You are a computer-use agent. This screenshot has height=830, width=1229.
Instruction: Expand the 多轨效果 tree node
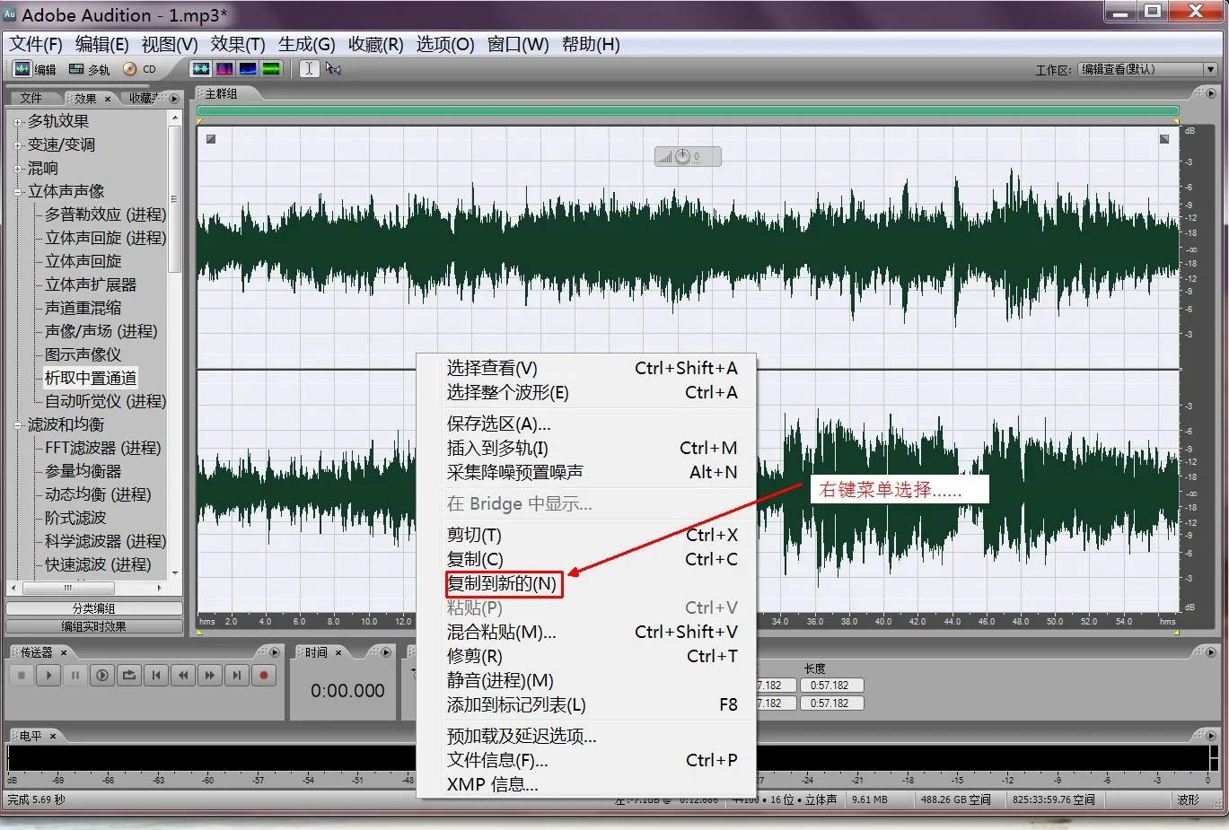(x=17, y=122)
